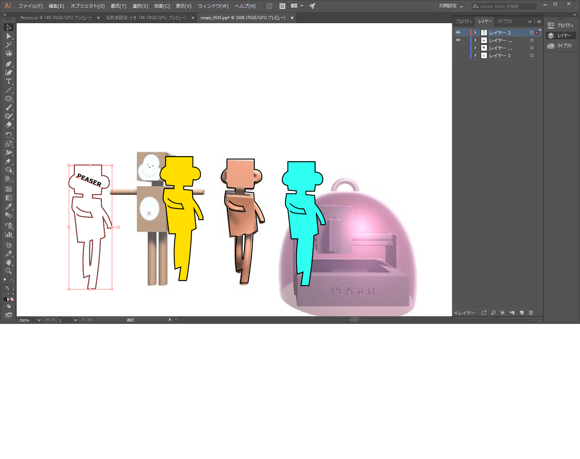Viewport: 580px width, 459px height.
Task: Activate the Zoom tool
Action: tap(9, 271)
